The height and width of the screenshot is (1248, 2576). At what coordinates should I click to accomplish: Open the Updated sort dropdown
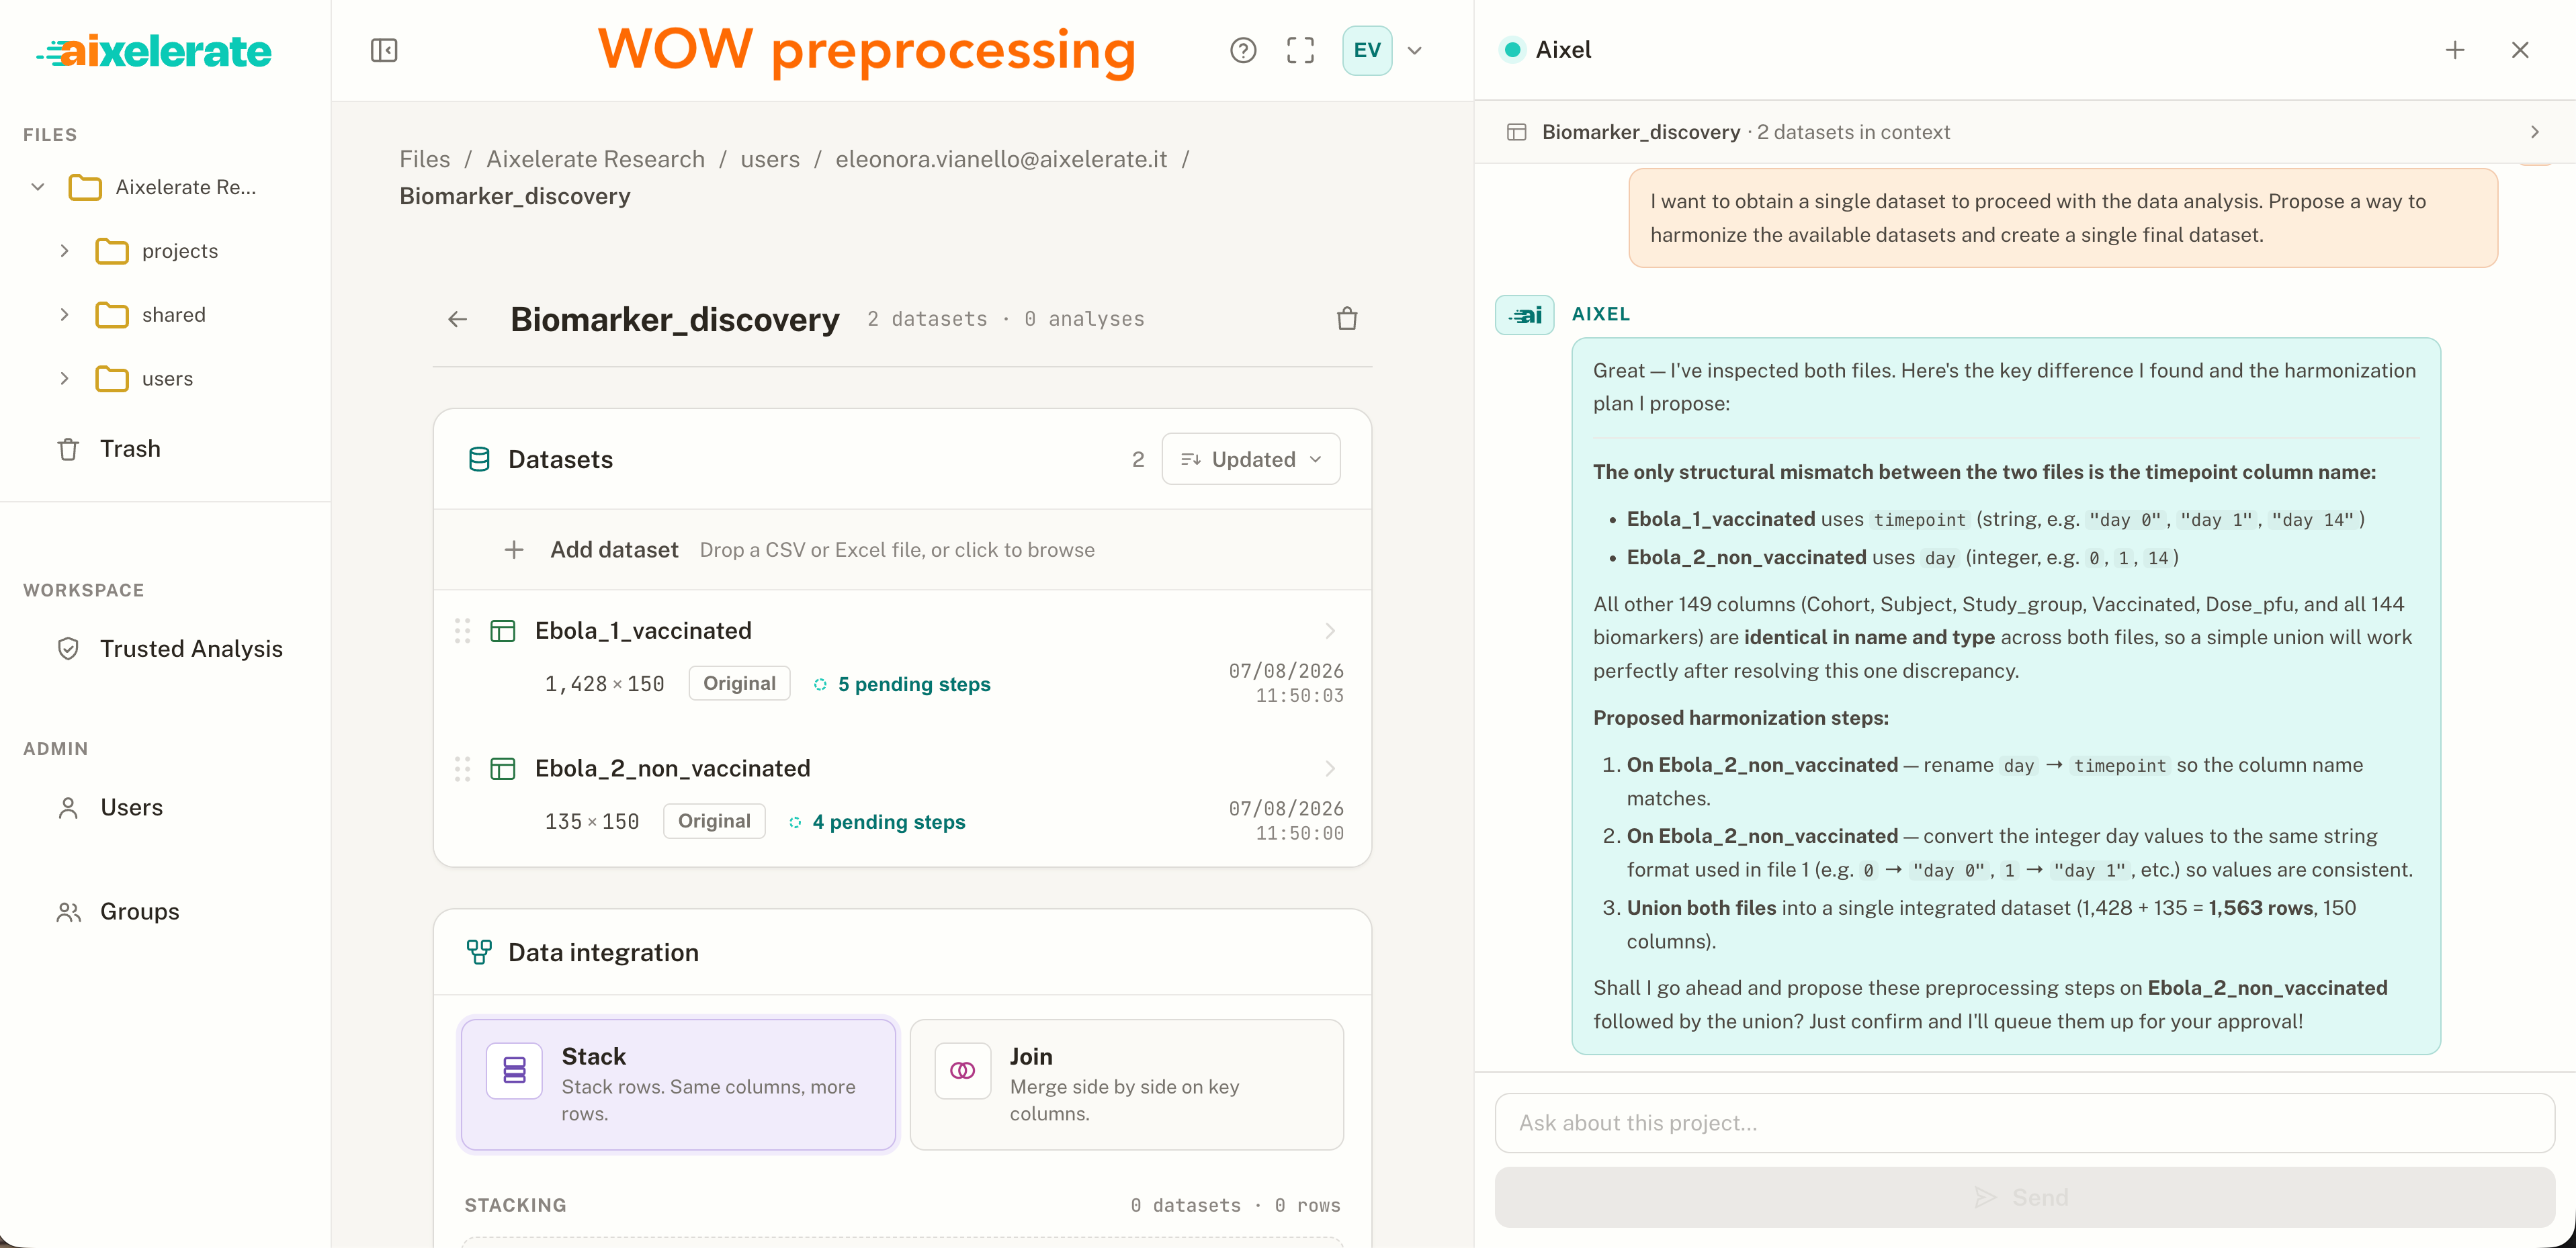pyautogui.click(x=1251, y=459)
